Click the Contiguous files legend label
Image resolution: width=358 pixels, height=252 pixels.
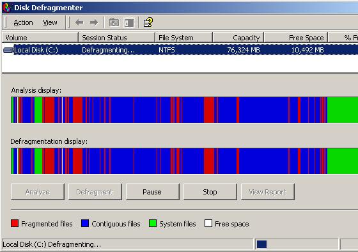click(116, 224)
